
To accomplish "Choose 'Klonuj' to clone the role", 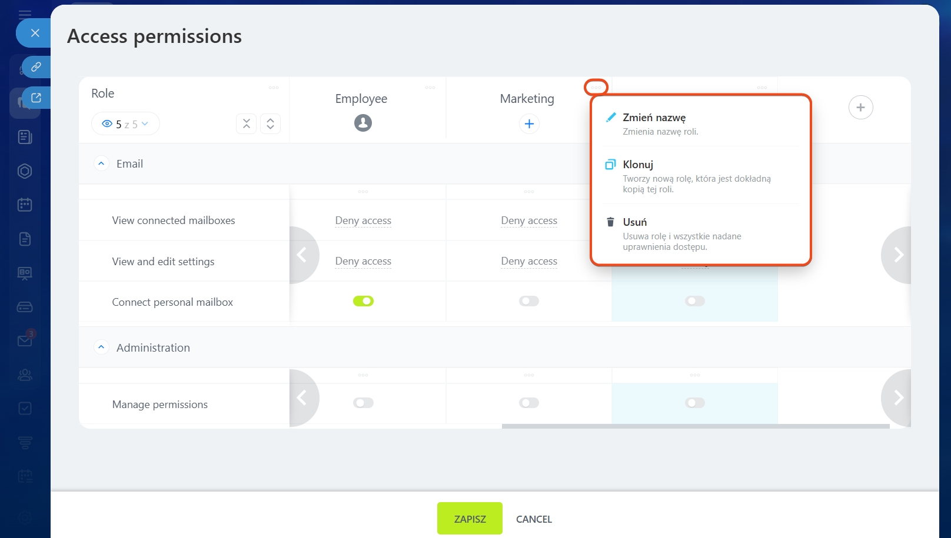I will (638, 165).
